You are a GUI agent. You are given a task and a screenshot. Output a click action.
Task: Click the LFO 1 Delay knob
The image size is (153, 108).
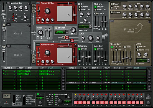coord(88,14)
